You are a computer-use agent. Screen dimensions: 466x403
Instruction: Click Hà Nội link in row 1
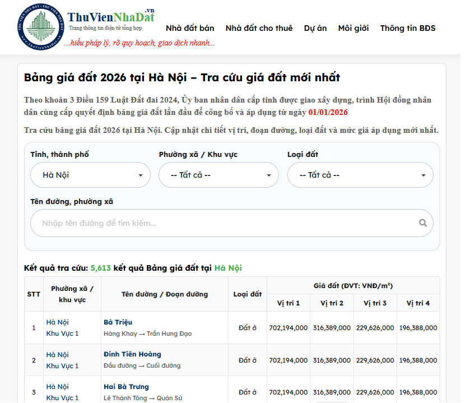tap(57, 322)
